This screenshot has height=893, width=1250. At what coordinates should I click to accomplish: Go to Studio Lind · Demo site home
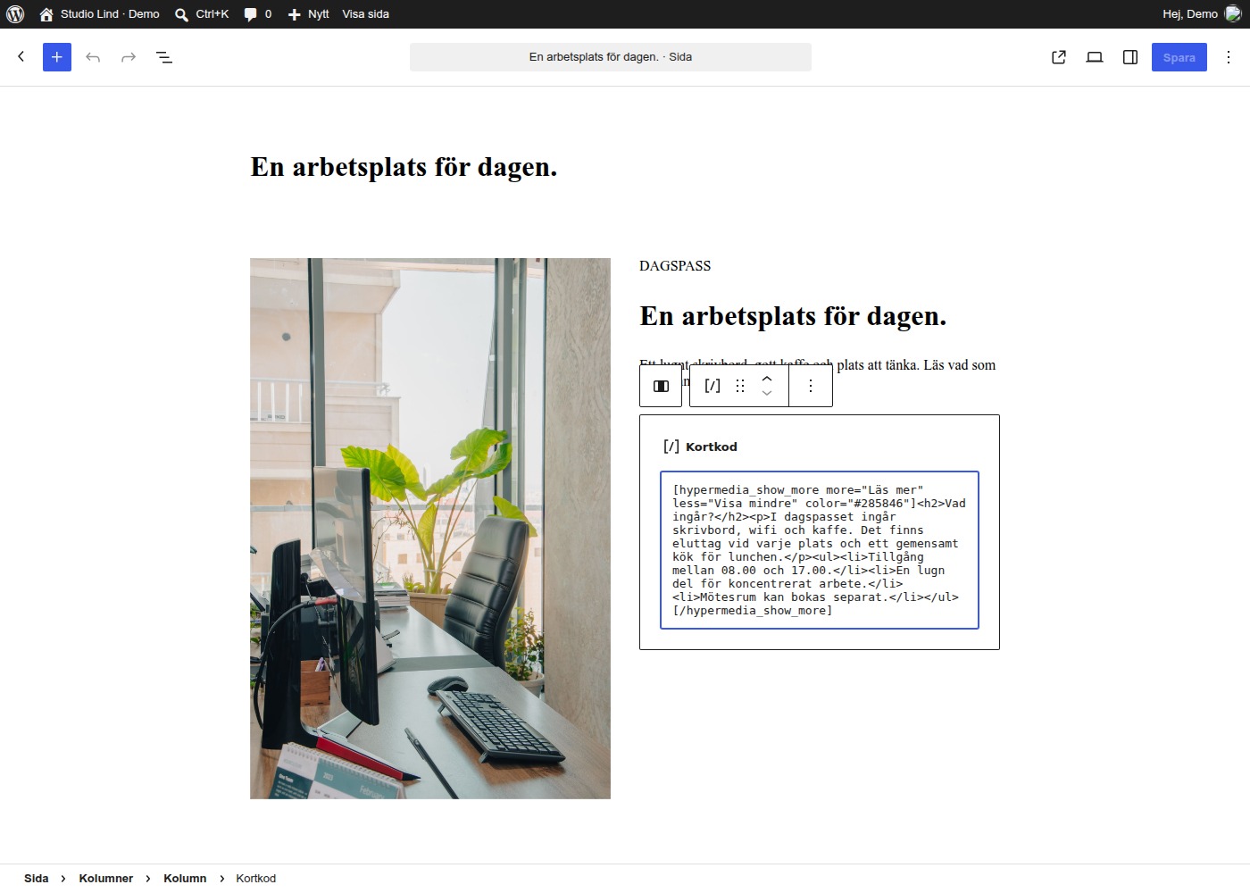(99, 14)
